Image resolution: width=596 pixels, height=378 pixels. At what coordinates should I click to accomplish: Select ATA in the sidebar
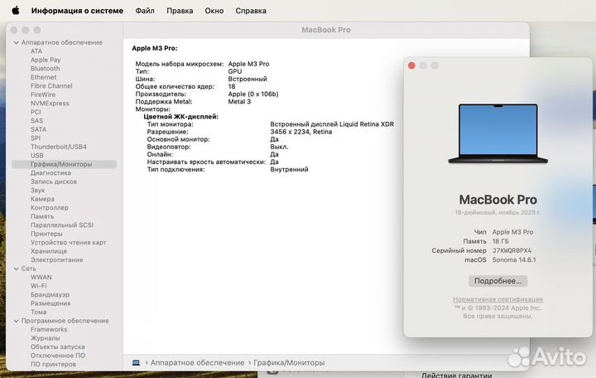[36, 51]
